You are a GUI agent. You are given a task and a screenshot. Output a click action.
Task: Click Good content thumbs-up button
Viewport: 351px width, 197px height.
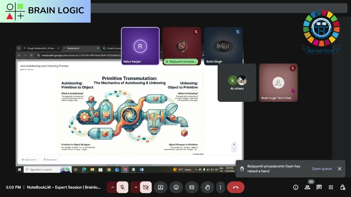[29, 160]
